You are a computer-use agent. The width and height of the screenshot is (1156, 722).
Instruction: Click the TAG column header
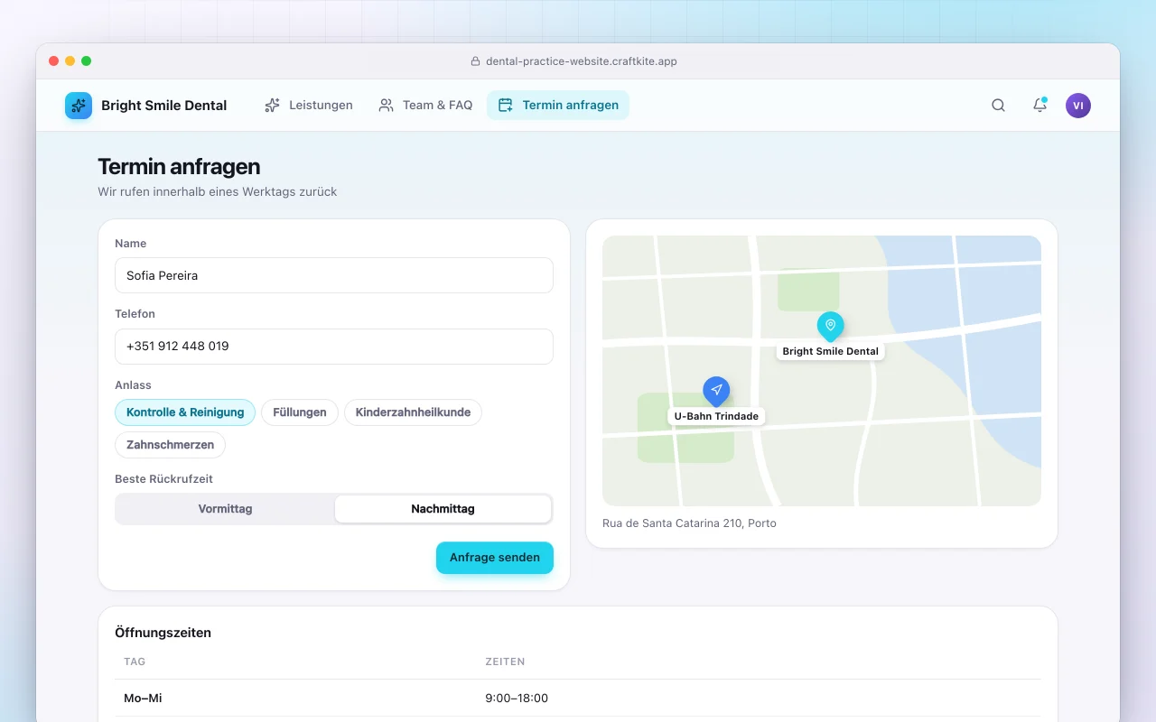point(135,662)
